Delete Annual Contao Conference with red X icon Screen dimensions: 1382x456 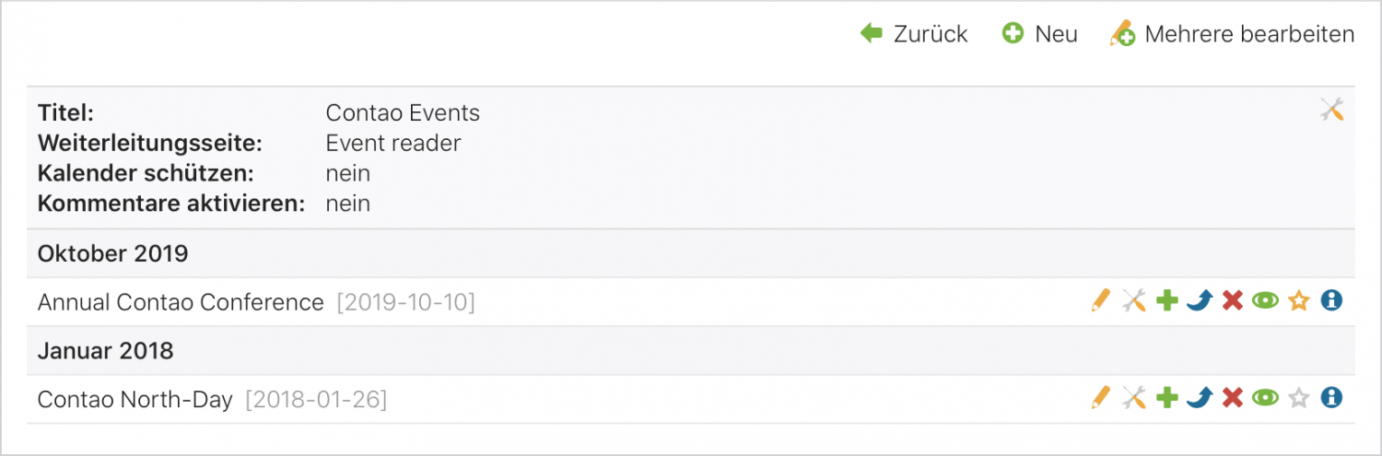click(x=1233, y=300)
